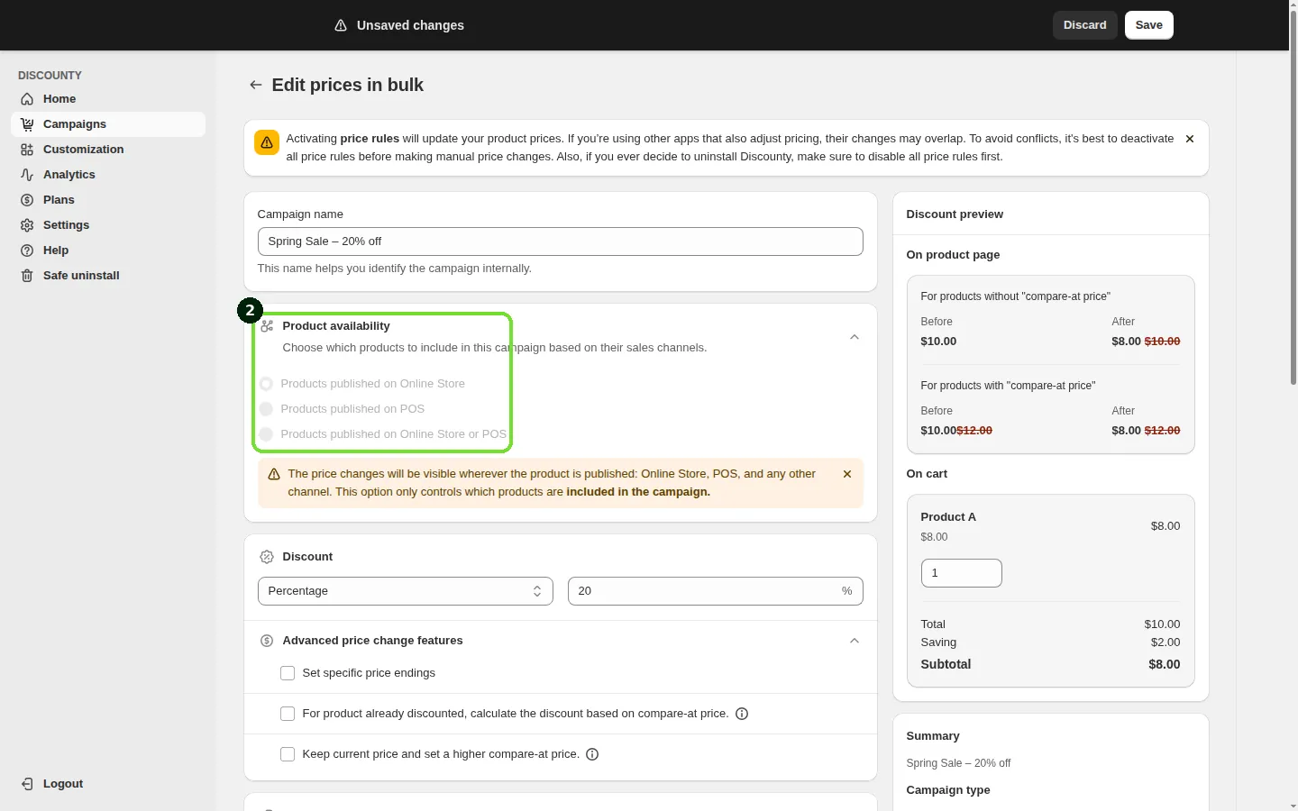
Task: Select Products published on POS
Action: click(x=266, y=409)
